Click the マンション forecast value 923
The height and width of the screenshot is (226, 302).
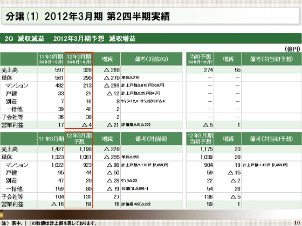point(87,165)
